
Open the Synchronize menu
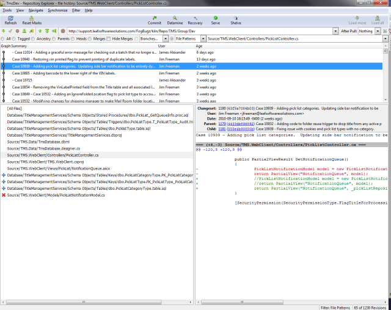pos(57,10)
